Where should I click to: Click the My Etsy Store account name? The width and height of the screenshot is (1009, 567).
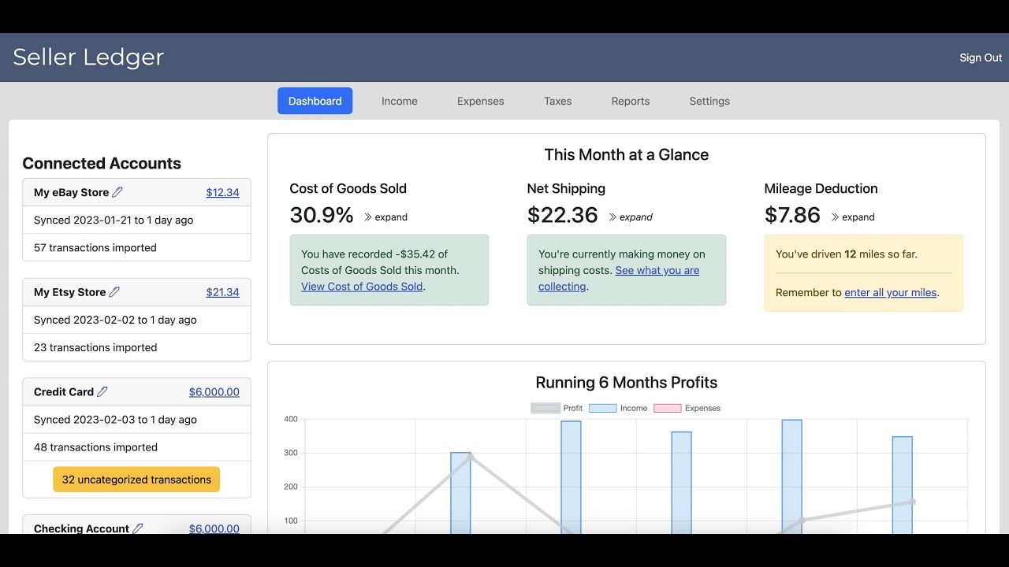pos(69,292)
